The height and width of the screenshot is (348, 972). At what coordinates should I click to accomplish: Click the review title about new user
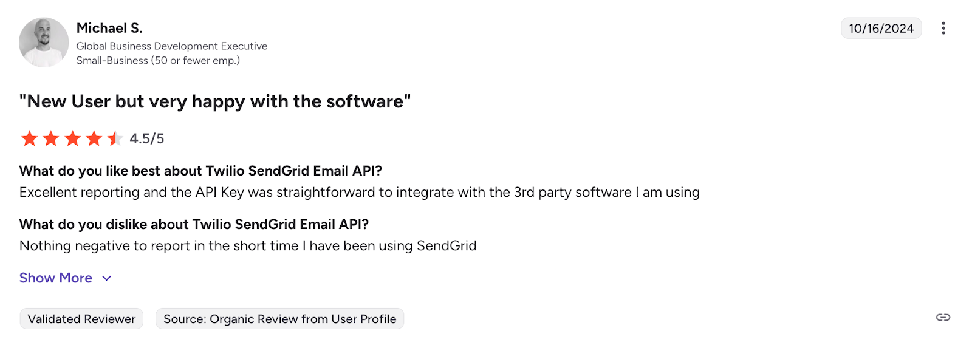pos(215,101)
